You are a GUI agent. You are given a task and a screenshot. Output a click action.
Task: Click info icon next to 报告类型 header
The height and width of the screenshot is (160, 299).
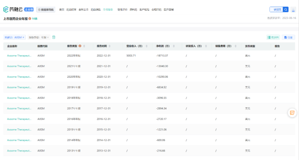click(80, 46)
